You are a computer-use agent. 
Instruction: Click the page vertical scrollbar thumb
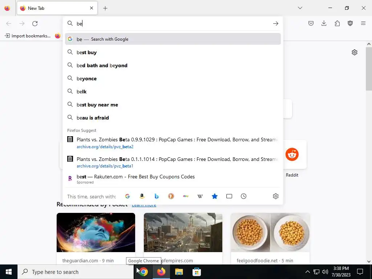[x=369, y=69]
